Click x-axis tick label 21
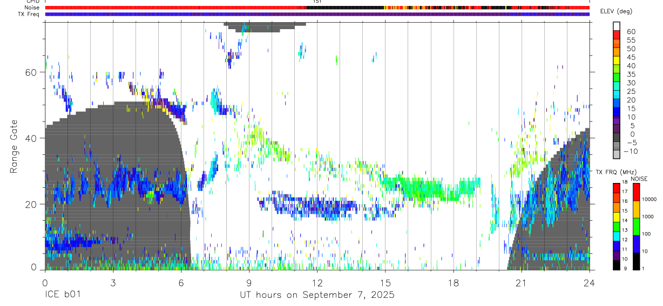This screenshot has width=663, height=306. click(522, 283)
